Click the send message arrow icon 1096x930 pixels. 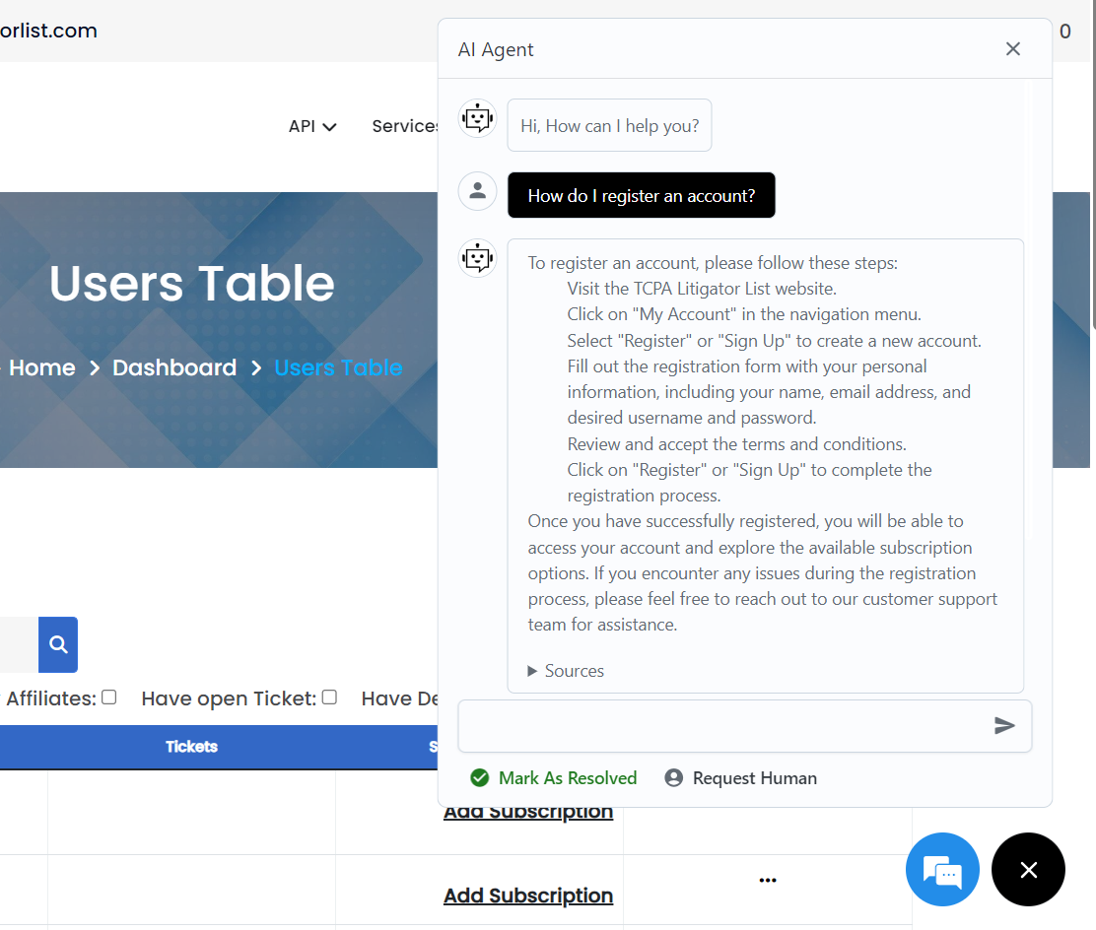click(1004, 726)
